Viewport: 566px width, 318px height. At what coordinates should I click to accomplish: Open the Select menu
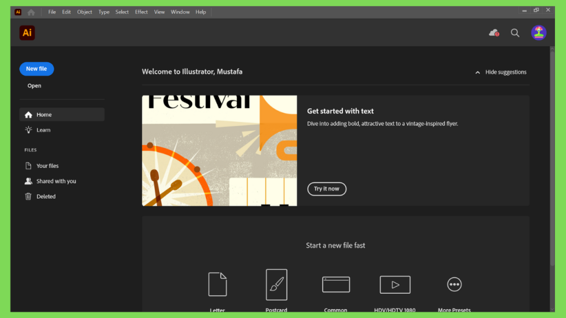click(122, 12)
